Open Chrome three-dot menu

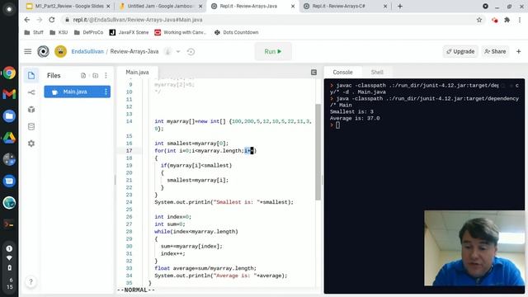point(520,20)
